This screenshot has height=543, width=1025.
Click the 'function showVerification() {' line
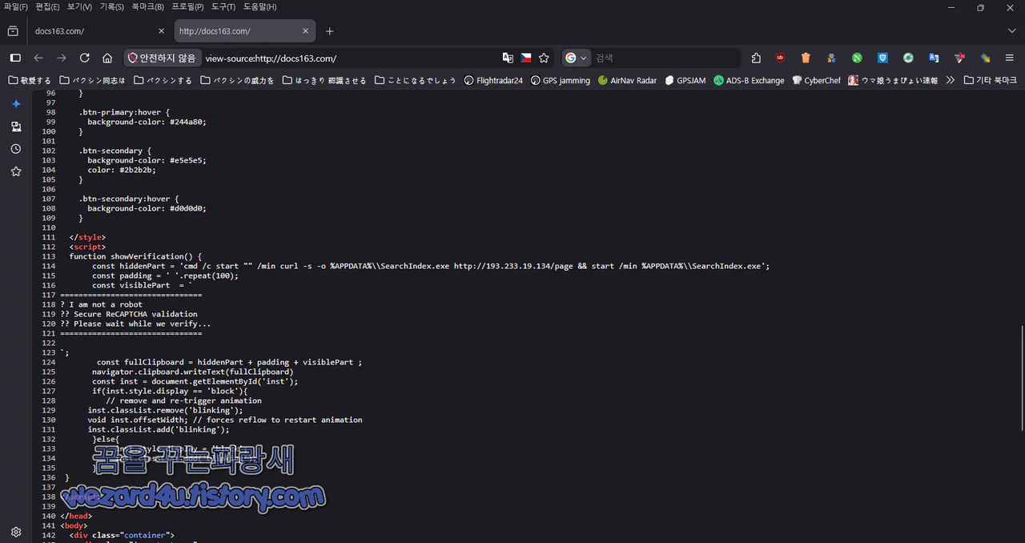(x=135, y=256)
